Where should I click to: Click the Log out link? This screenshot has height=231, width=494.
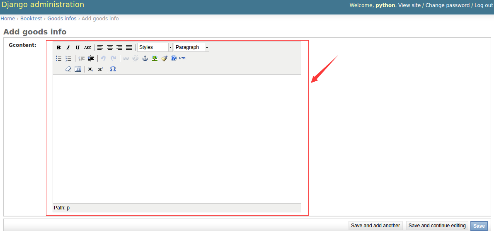coord(484,5)
